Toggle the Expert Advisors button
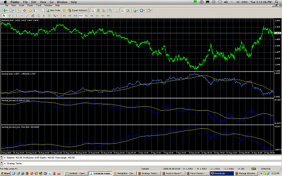 click(x=77, y=10)
